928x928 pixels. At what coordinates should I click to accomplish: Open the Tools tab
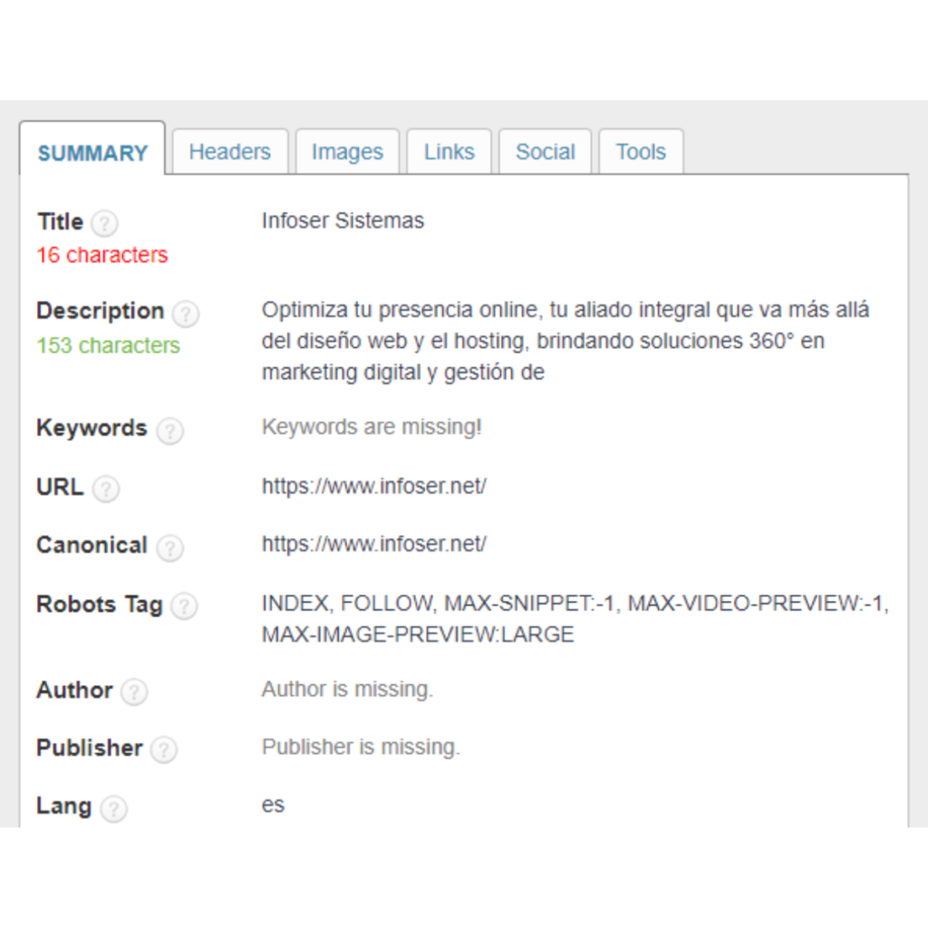tap(641, 151)
